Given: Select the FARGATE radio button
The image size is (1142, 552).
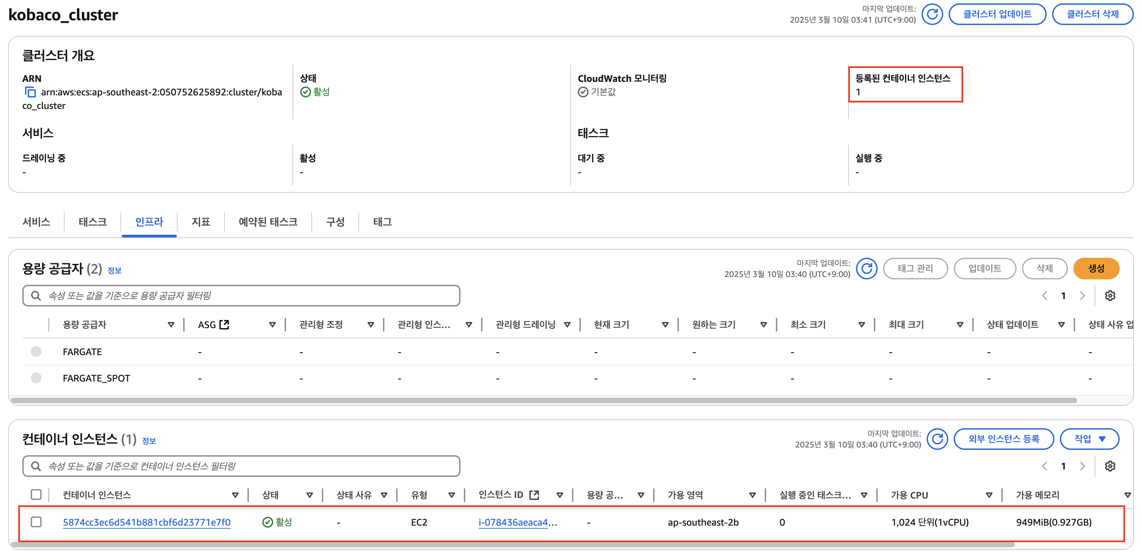Looking at the screenshot, I should (x=37, y=351).
